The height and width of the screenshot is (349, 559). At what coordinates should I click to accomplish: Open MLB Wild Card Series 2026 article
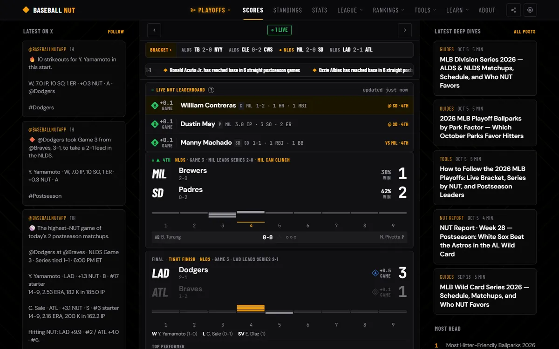tap(485, 292)
